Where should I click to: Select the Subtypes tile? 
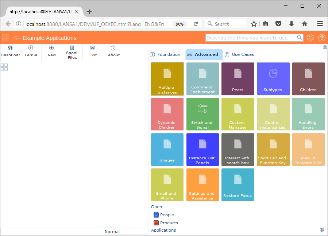pyautogui.click(x=273, y=79)
